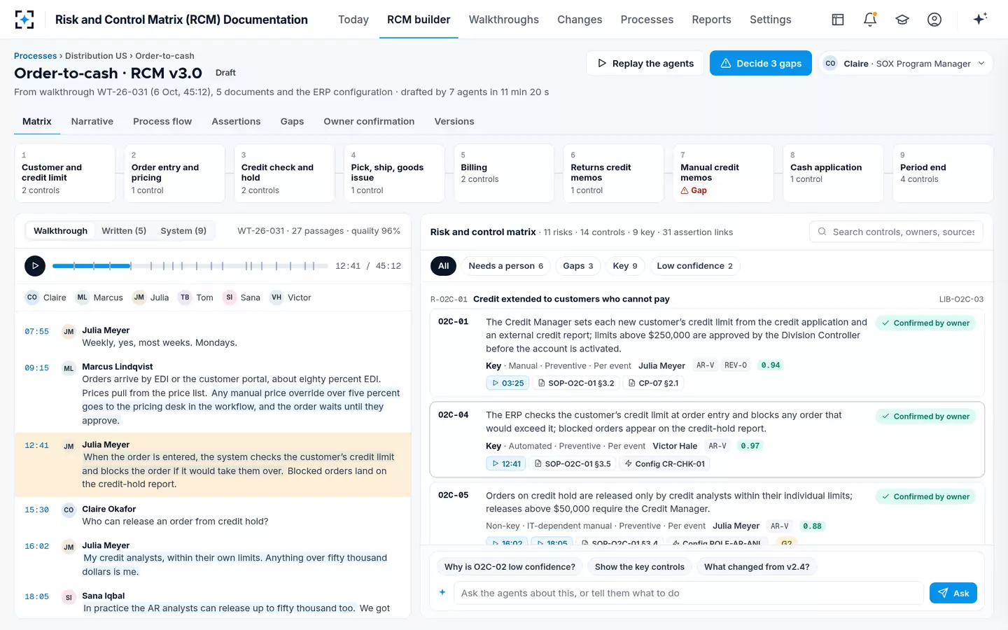Switch source toggle to System (9)

pyautogui.click(x=183, y=231)
